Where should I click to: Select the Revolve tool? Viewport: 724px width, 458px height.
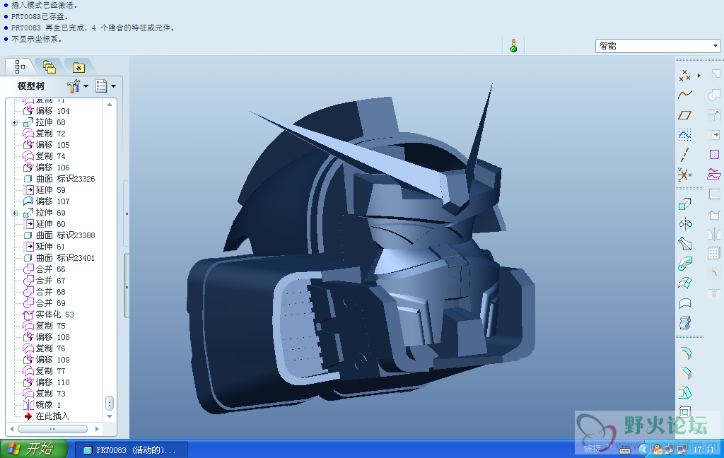tap(684, 224)
